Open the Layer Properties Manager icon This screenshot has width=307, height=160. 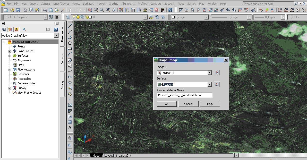[x=68, y=17]
